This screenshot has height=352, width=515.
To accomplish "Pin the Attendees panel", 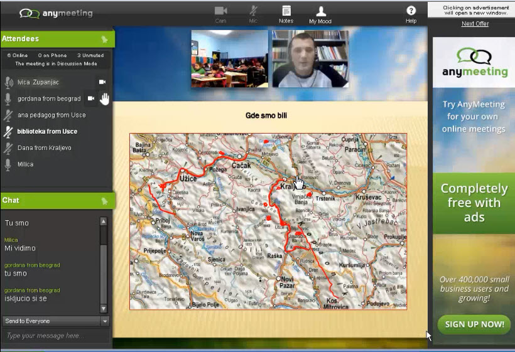I will [104, 40].
